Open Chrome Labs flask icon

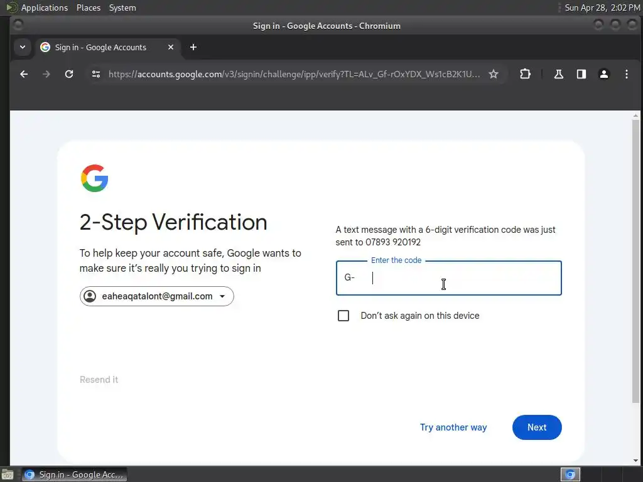tap(558, 74)
